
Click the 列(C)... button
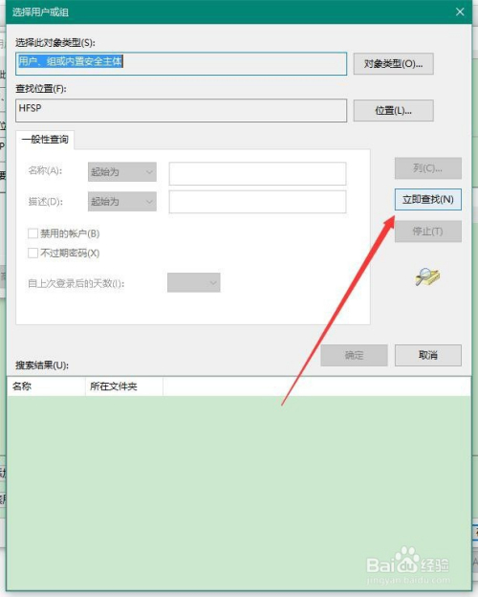point(427,168)
